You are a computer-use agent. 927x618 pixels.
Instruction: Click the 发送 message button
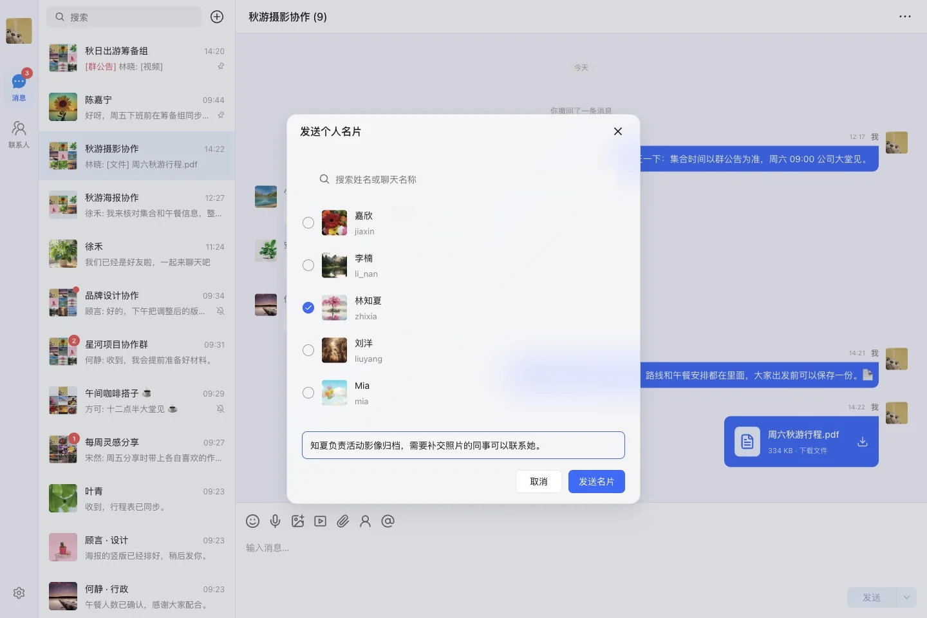click(872, 597)
